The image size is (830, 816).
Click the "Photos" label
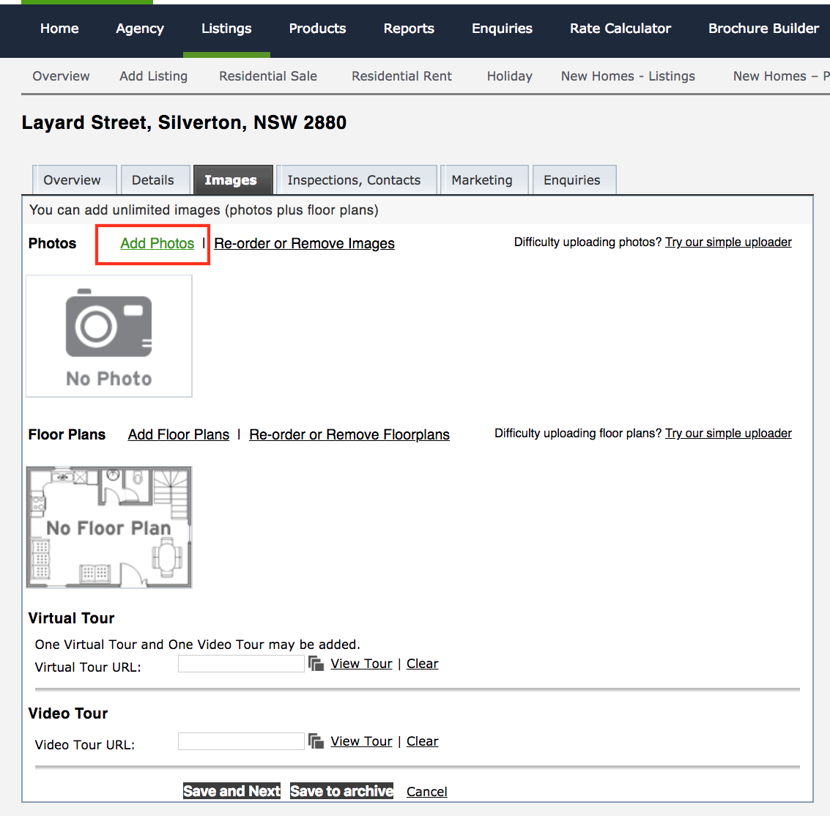(x=53, y=243)
